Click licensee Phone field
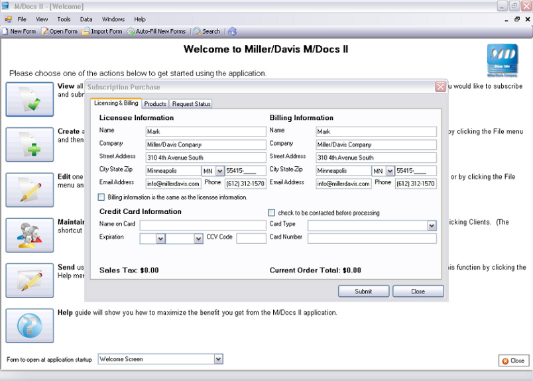The width and height of the screenshot is (533, 381). [245, 184]
